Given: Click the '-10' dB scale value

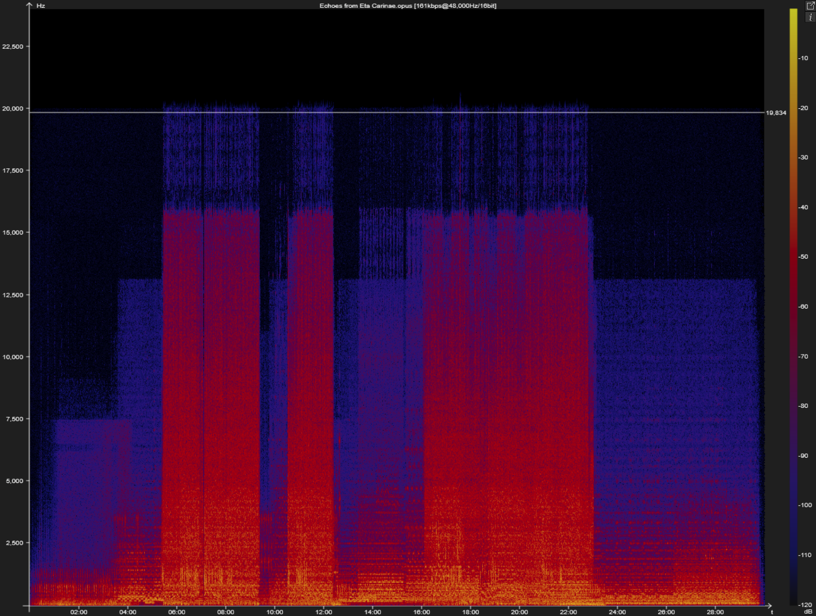Looking at the screenshot, I should 804,58.
